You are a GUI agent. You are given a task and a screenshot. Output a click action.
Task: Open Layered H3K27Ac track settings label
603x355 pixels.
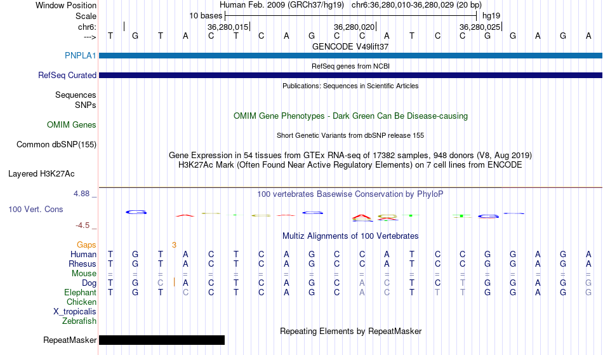coord(41,173)
